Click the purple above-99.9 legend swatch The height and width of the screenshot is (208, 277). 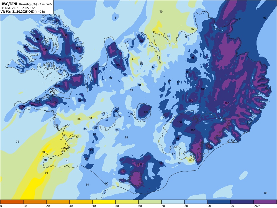tap(265, 202)
